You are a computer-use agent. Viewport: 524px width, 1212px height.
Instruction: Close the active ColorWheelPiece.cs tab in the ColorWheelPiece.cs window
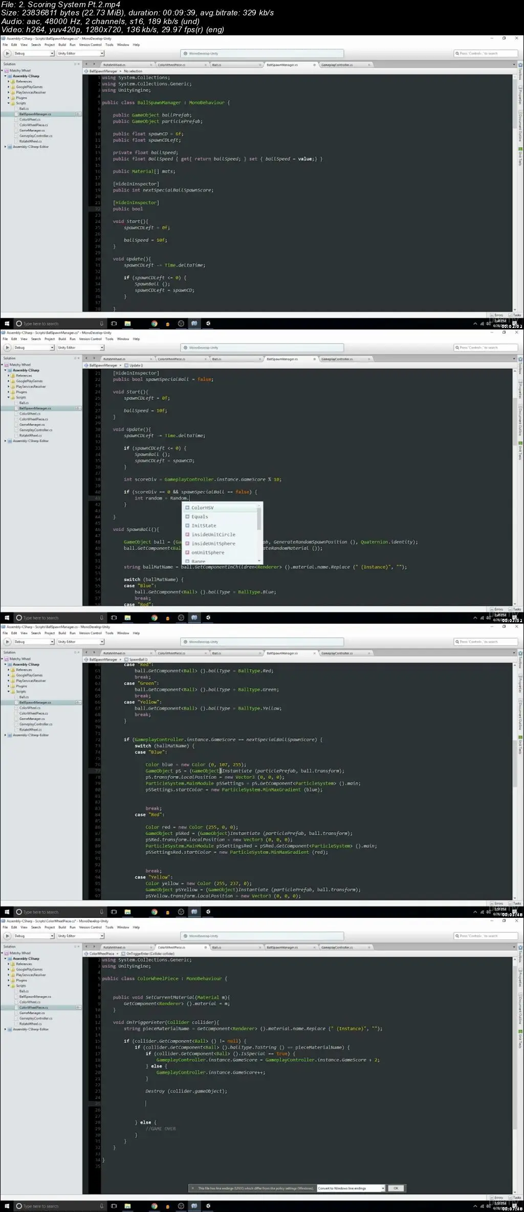pyautogui.click(x=206, y=947)
